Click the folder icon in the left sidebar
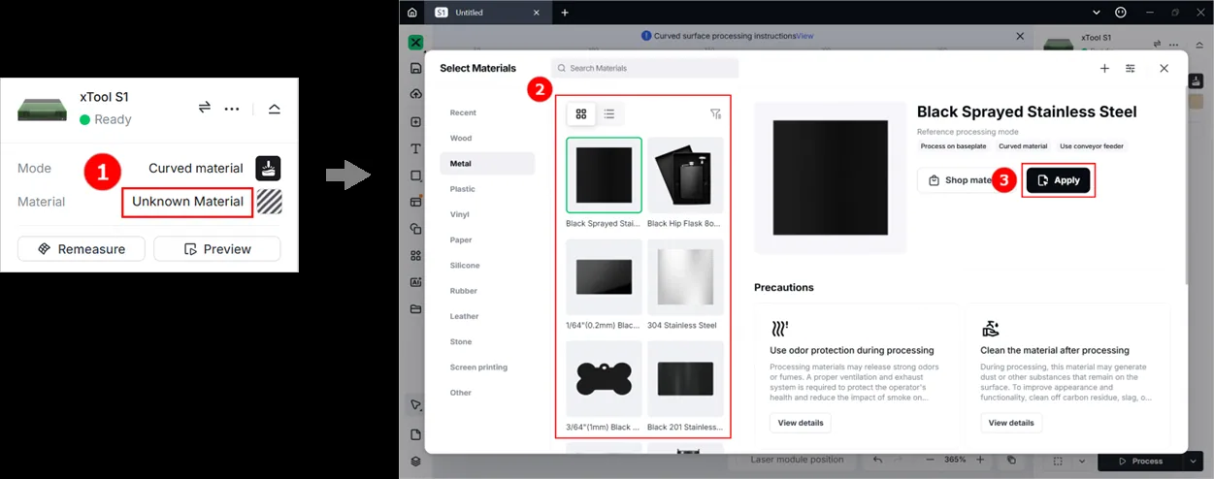This screenshot has width=1214, height=479. tap(415, 309)
